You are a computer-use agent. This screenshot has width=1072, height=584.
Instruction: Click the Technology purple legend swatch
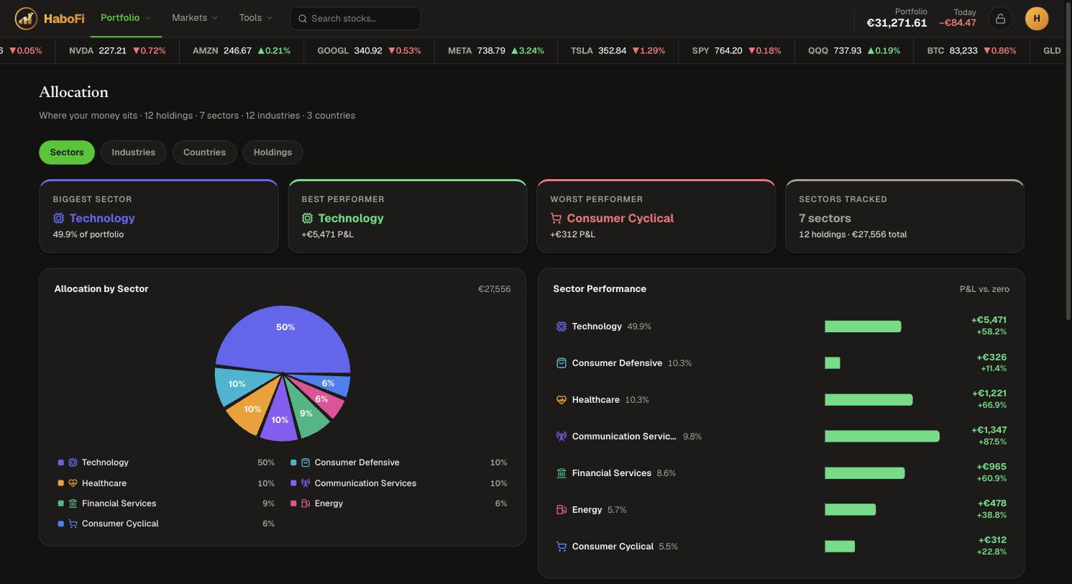(61, 462)
